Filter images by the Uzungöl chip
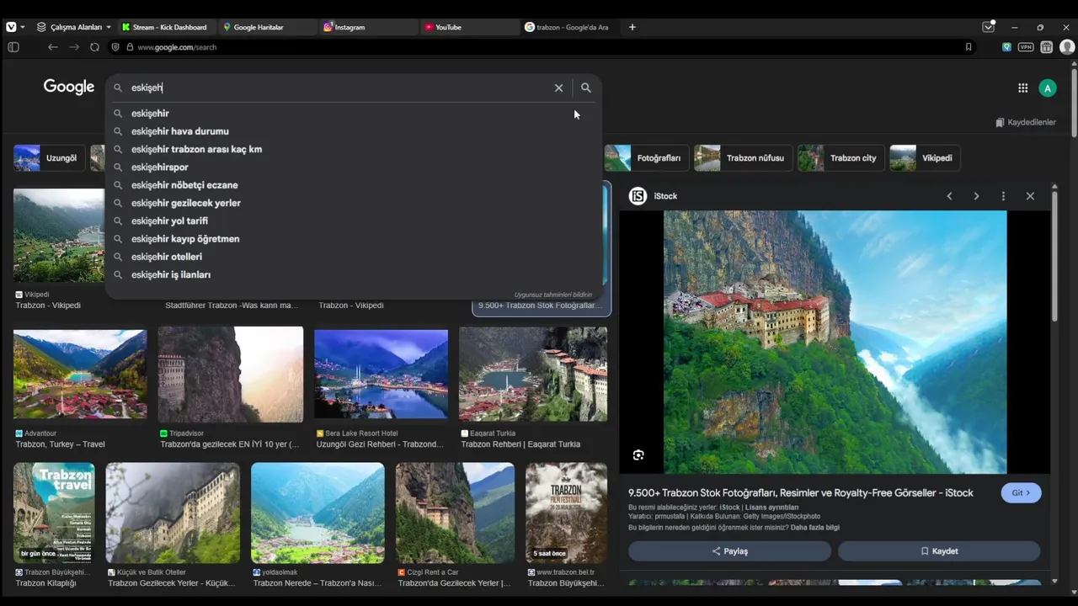This screenshot has width=1078, height=606. (49, 158)
